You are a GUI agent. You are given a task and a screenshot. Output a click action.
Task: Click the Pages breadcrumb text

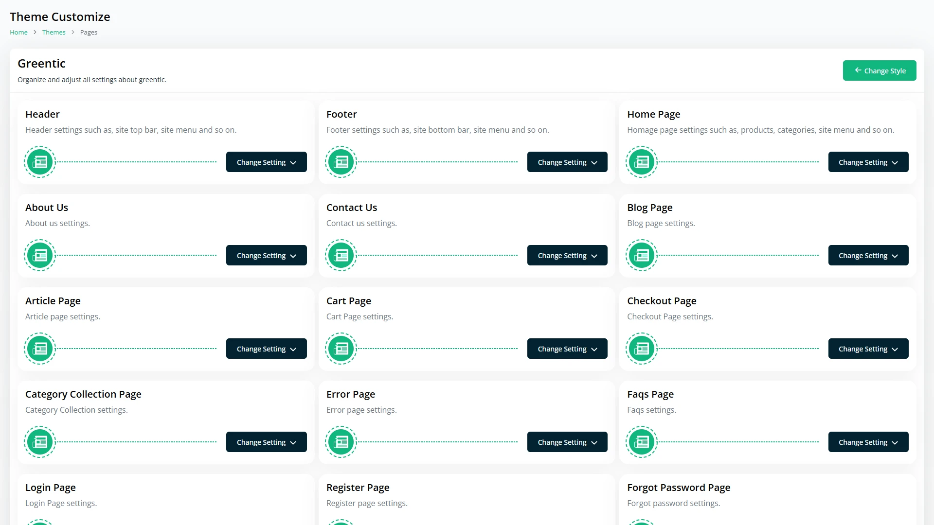point(89,32)
